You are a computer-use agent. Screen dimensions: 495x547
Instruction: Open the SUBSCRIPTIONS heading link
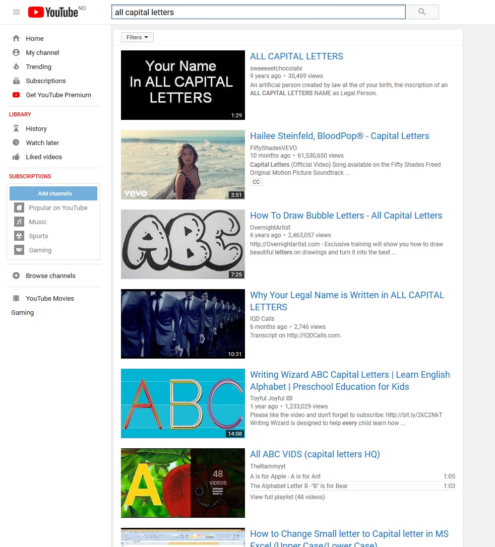coord(30,176)
